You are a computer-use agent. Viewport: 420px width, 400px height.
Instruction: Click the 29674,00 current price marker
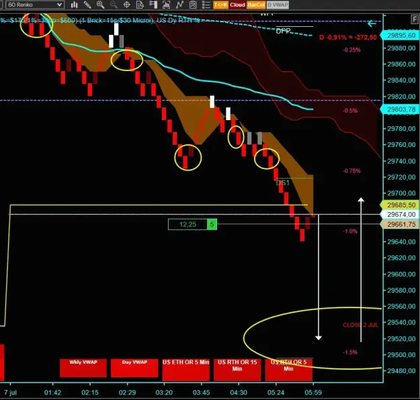[x=400, y=214]
